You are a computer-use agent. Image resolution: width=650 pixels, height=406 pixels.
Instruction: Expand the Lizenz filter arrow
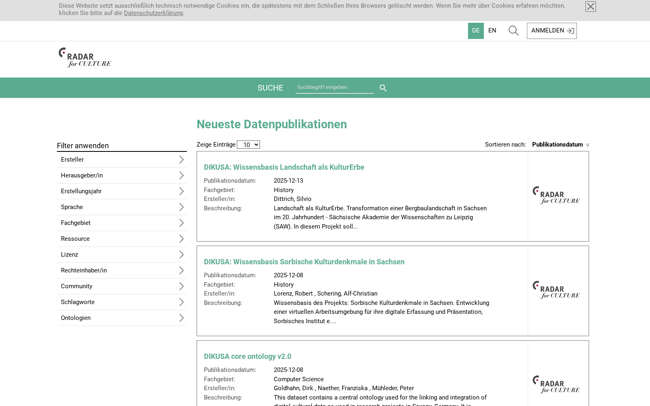click(x=182, y=255)
